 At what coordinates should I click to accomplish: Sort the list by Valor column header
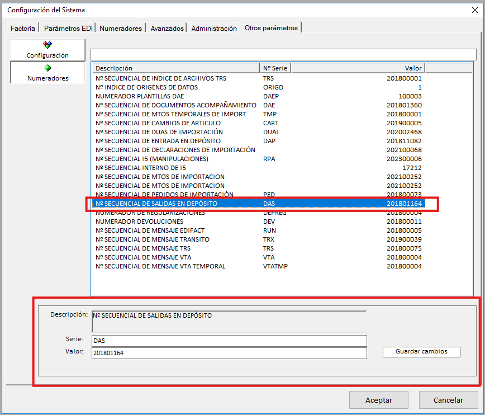358,68
